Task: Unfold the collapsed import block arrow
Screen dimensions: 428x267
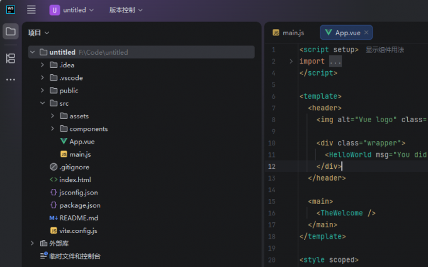Action: click(x=291, y=61)
